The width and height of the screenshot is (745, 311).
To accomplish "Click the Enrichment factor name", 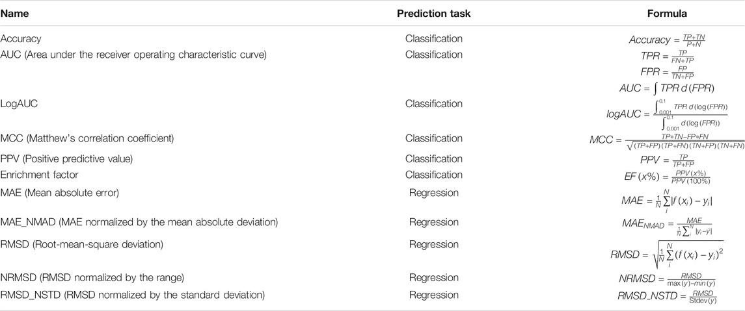I will click(x=40, y=175).
